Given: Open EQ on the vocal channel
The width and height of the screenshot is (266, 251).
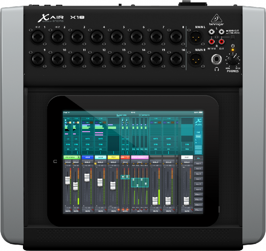Looking at the screenshot, I should [x=87, y=149].
